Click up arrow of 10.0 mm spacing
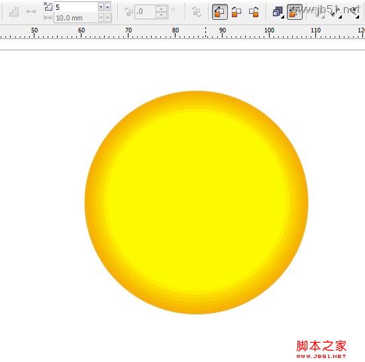The height and width of the screenshot is (362, 365). pyautogui.click(x=107, y=18)
